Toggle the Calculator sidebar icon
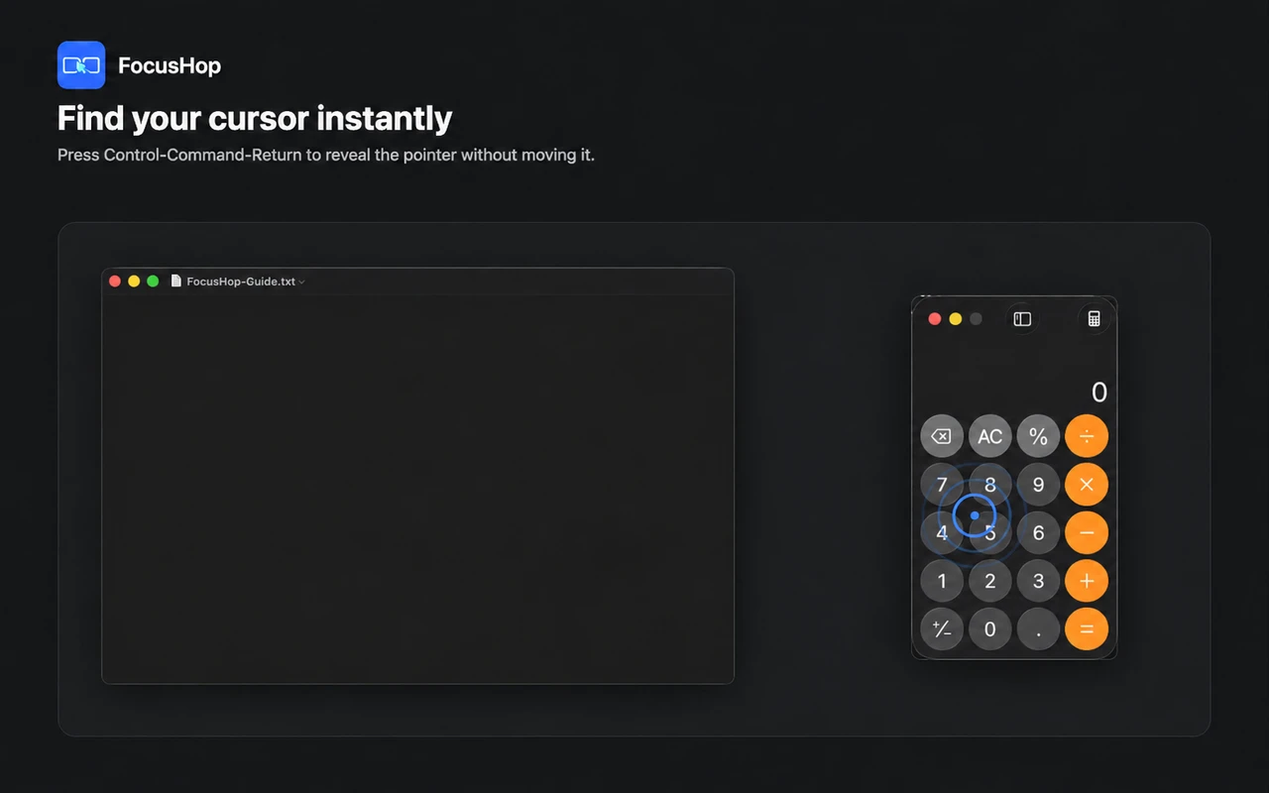The image size is (1269, 793). [1022, 319]
